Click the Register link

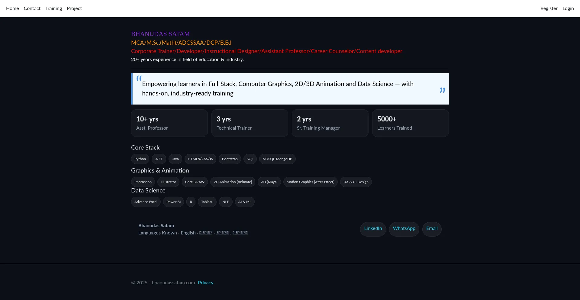[x=549, y=8]
